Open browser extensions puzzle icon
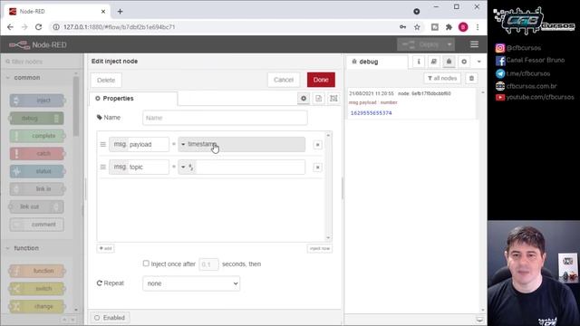The image size is (580, 326). point(449,27)
